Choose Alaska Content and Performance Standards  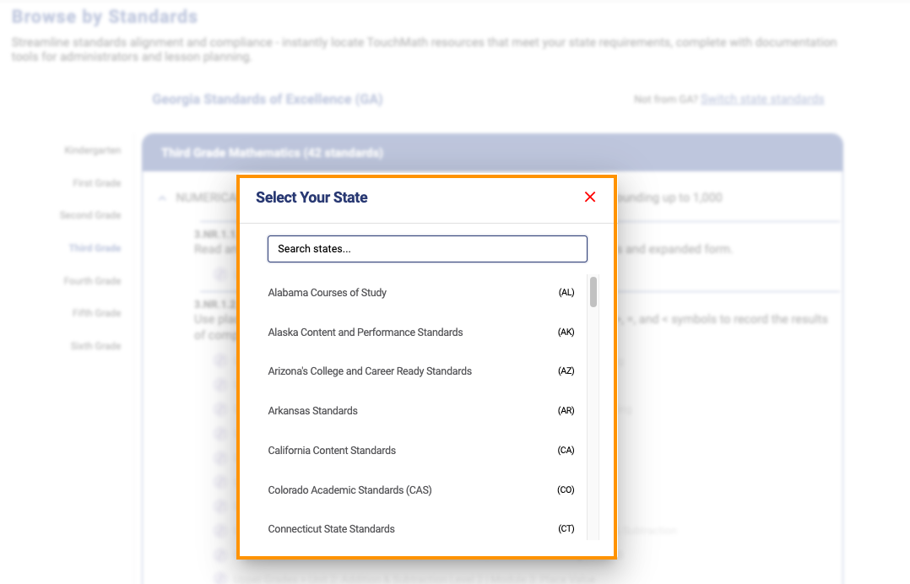click(421, 333)
